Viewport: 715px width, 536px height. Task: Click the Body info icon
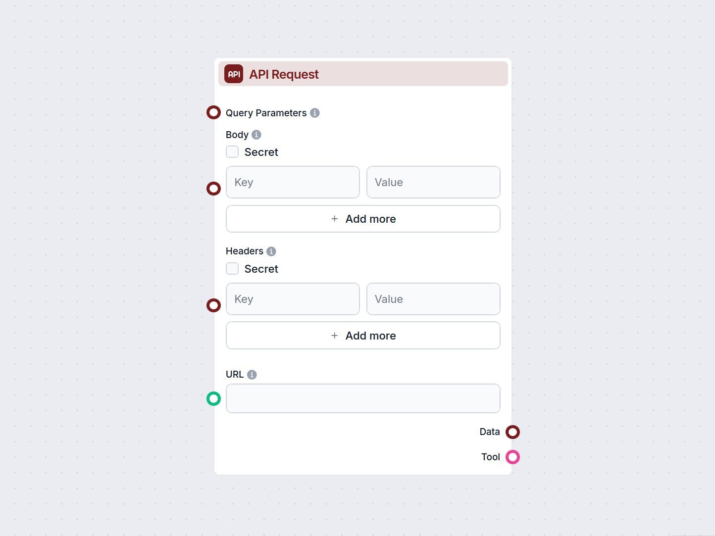[256, 134]
